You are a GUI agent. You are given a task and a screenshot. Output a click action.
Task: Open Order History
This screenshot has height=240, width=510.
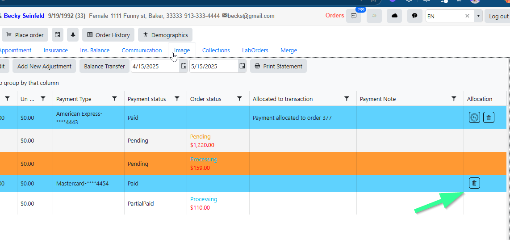point(109,35)
